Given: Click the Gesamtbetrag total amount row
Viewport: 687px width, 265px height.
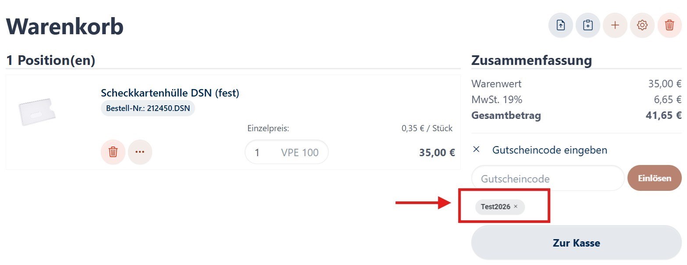Looking at the screenshot, I should [x=506, y=115].
